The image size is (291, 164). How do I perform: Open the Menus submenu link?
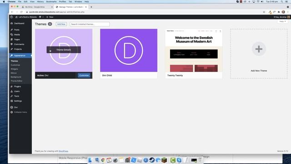(14, 73)
